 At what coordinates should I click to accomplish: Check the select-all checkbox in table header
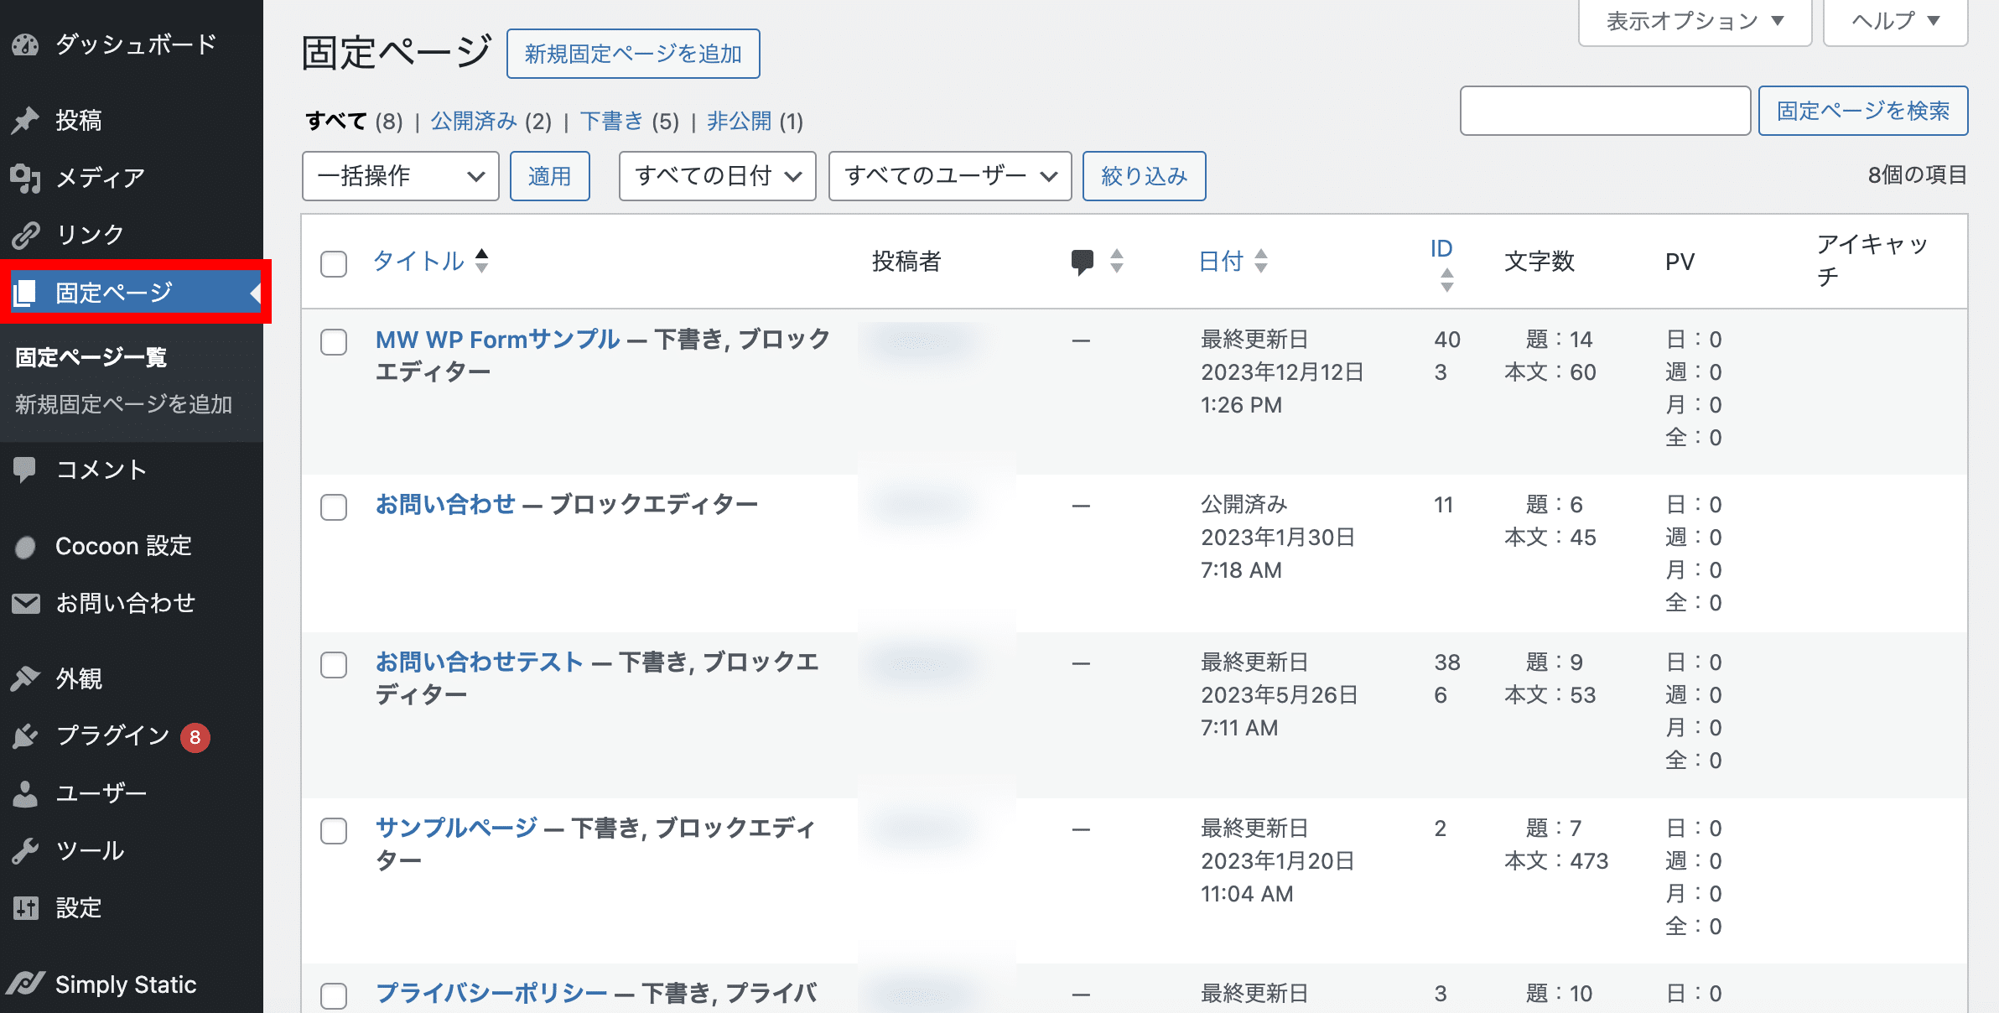[x=334, y=263]
